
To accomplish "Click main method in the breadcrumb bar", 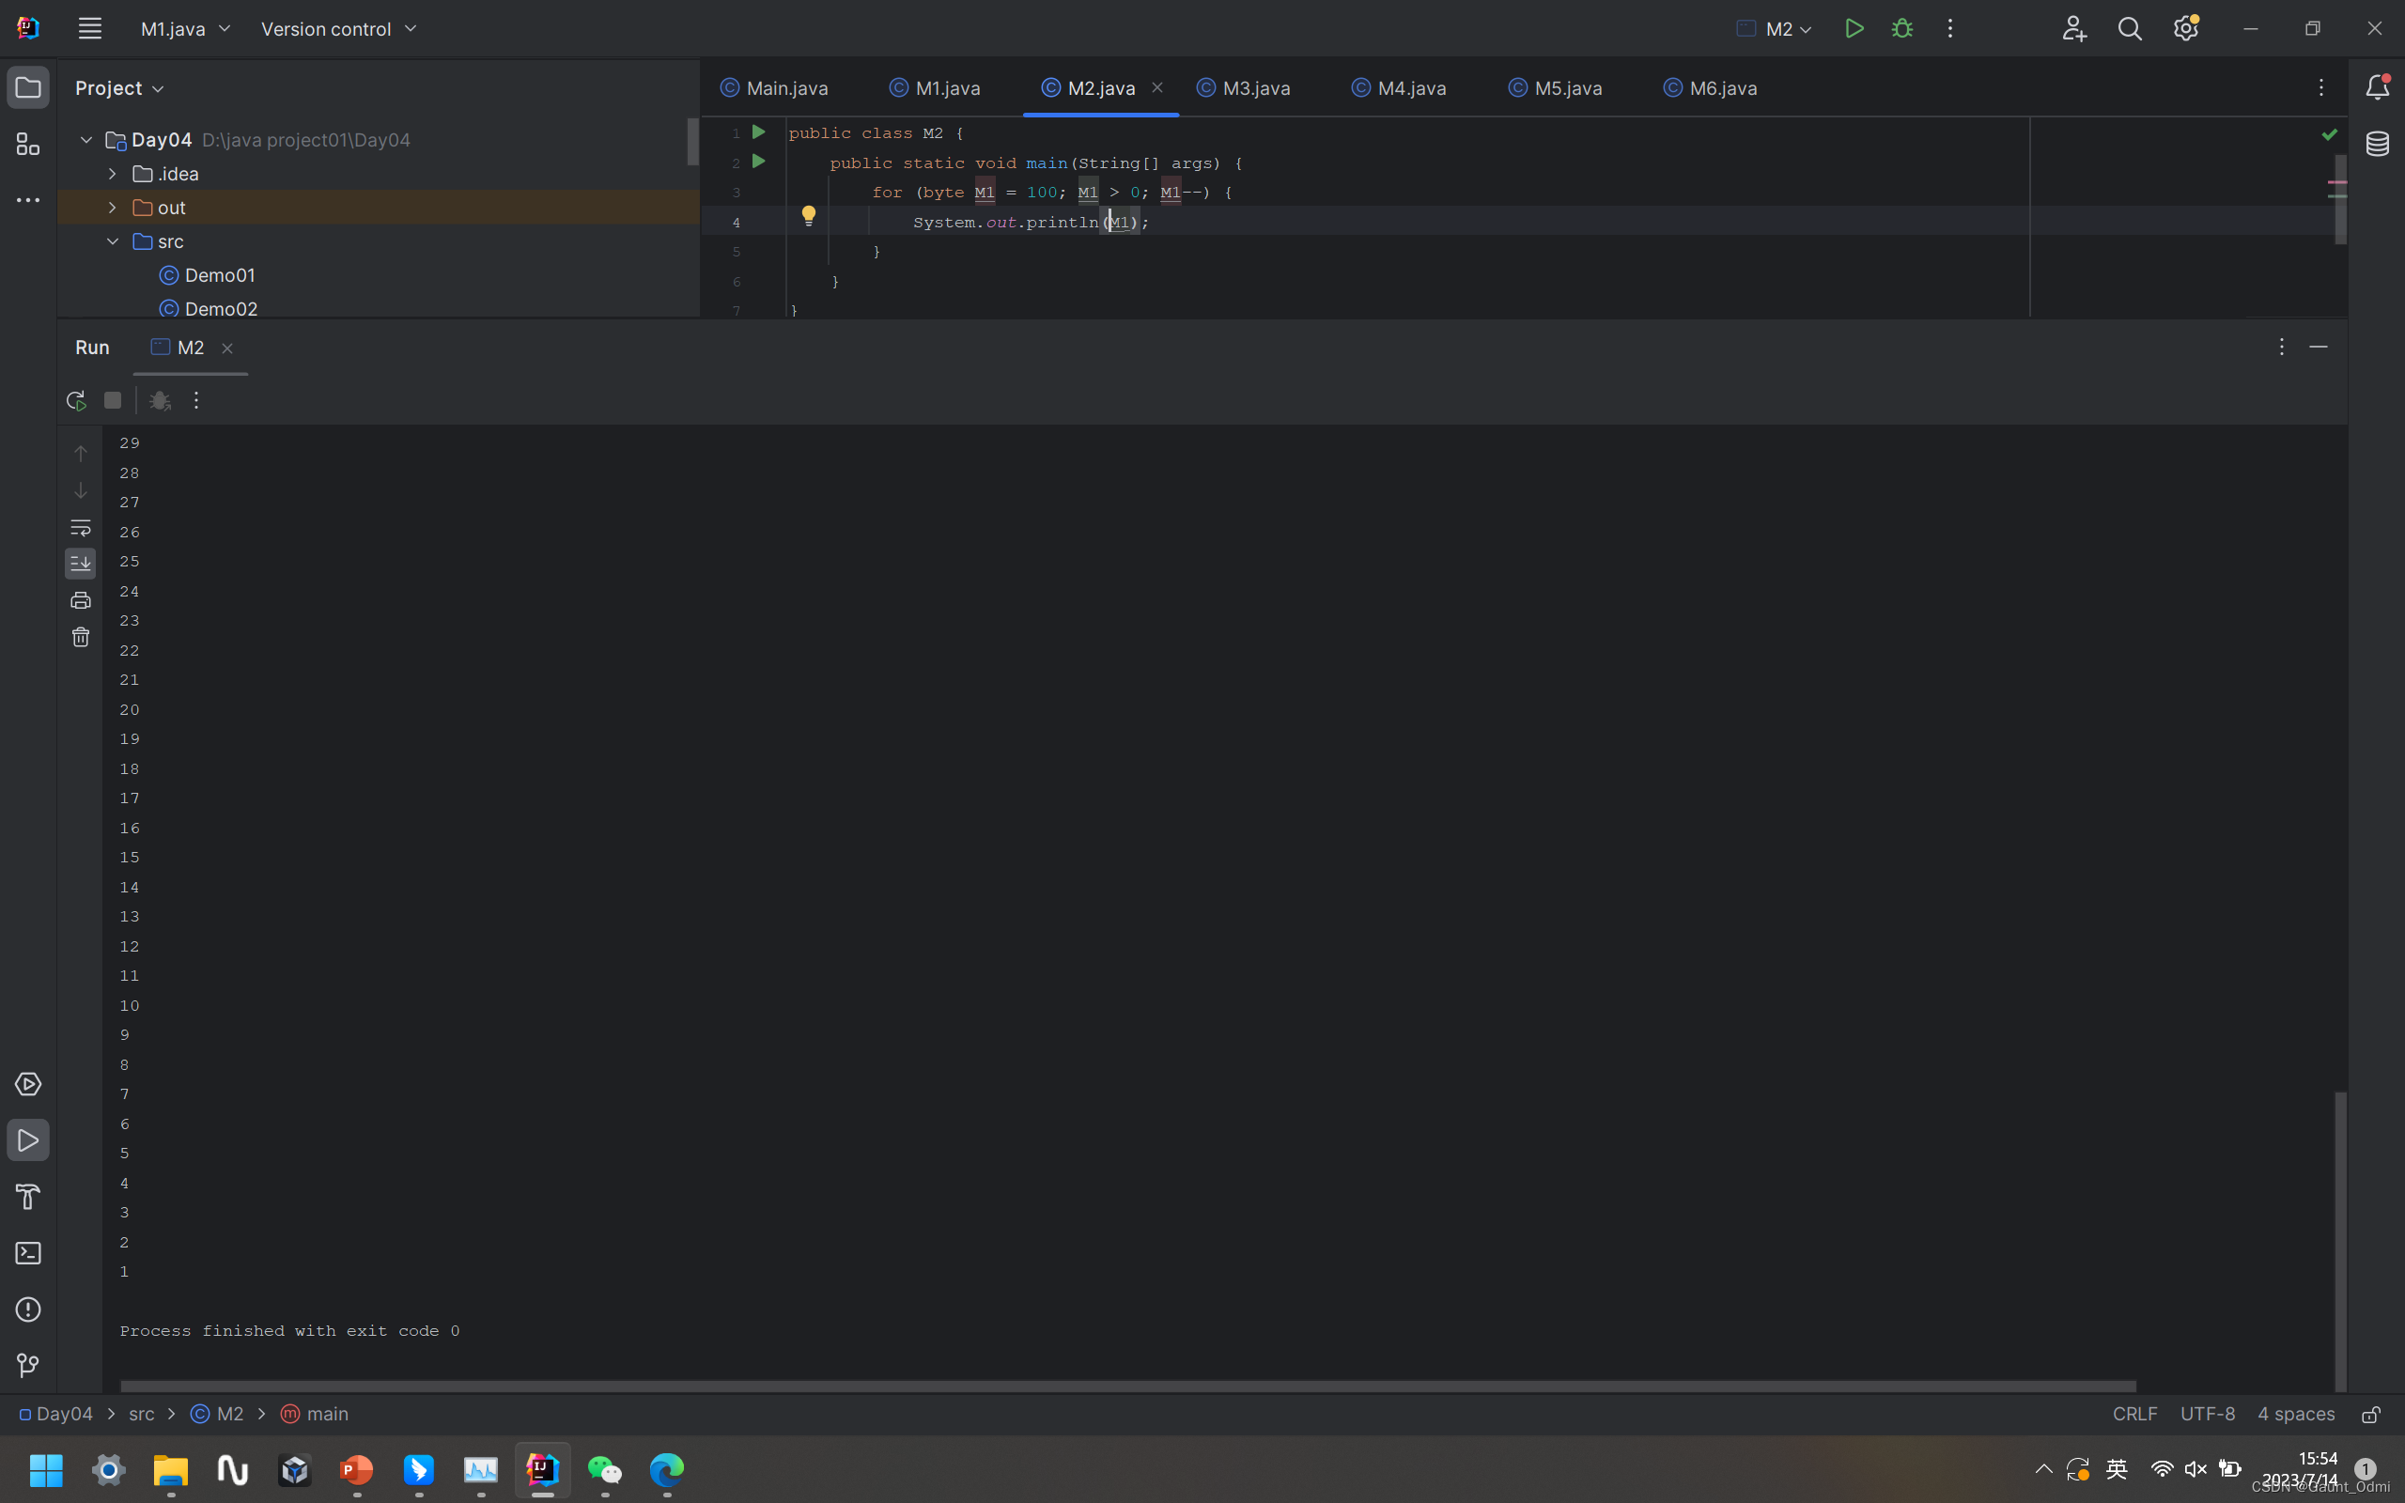I will tap(315, 1414).
